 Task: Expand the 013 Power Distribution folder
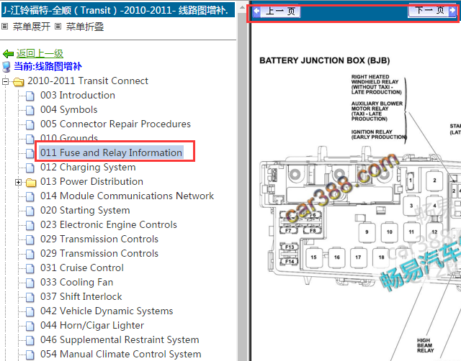(18, 182)
